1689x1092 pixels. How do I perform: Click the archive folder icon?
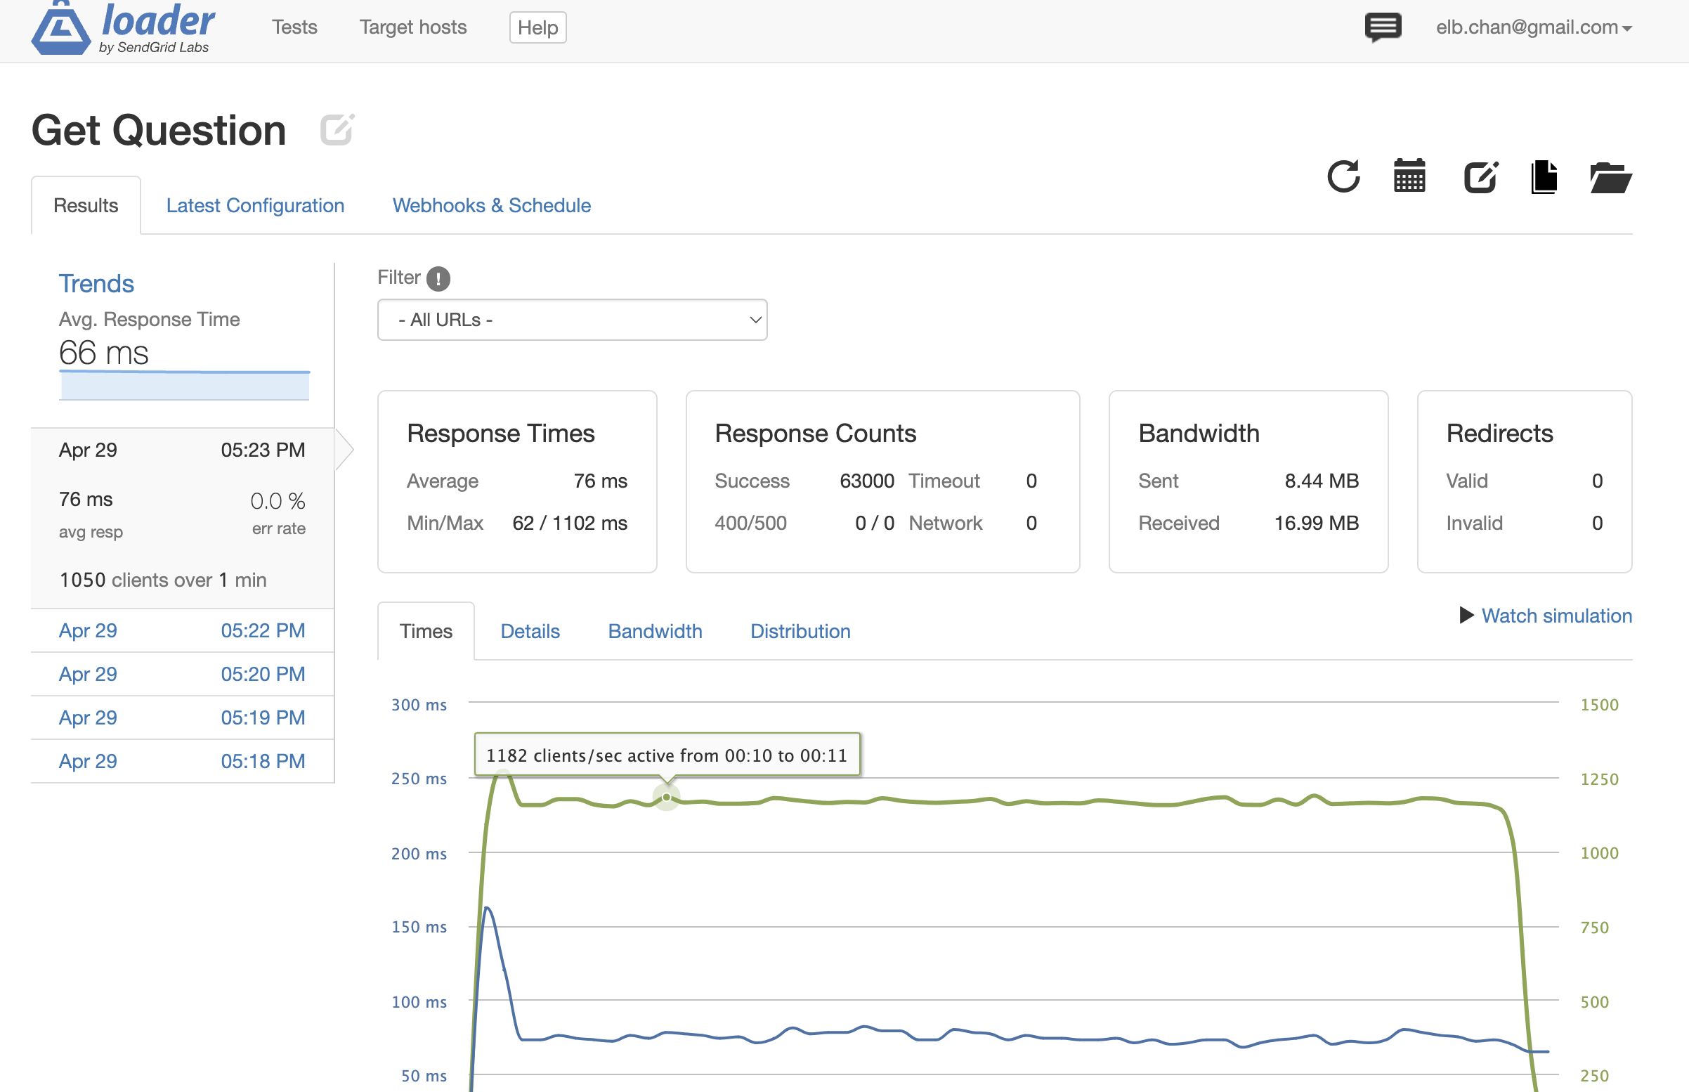(1610, 177)
